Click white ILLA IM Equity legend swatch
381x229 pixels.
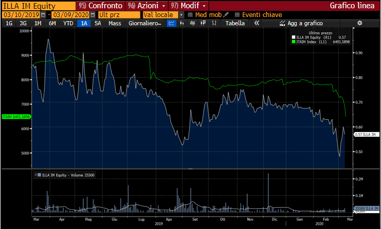tap(293, 38)
